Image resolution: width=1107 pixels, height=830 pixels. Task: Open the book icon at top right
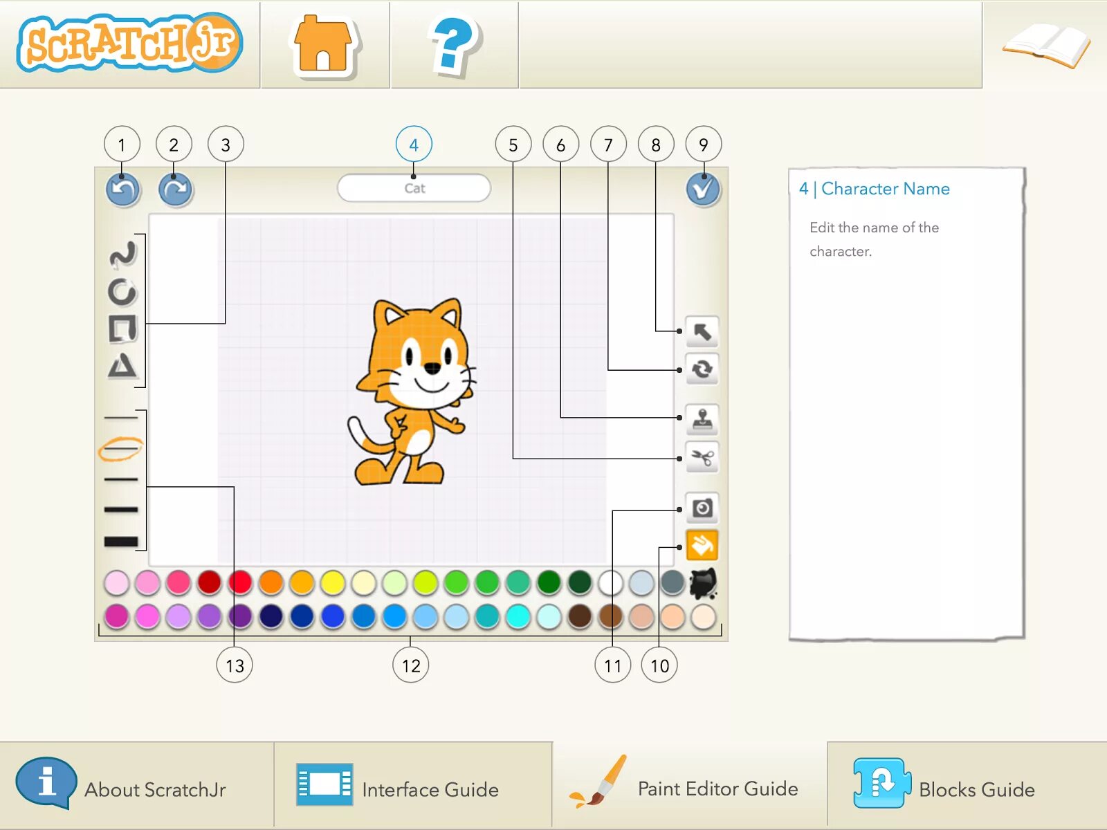click(x=1046, y=46)
